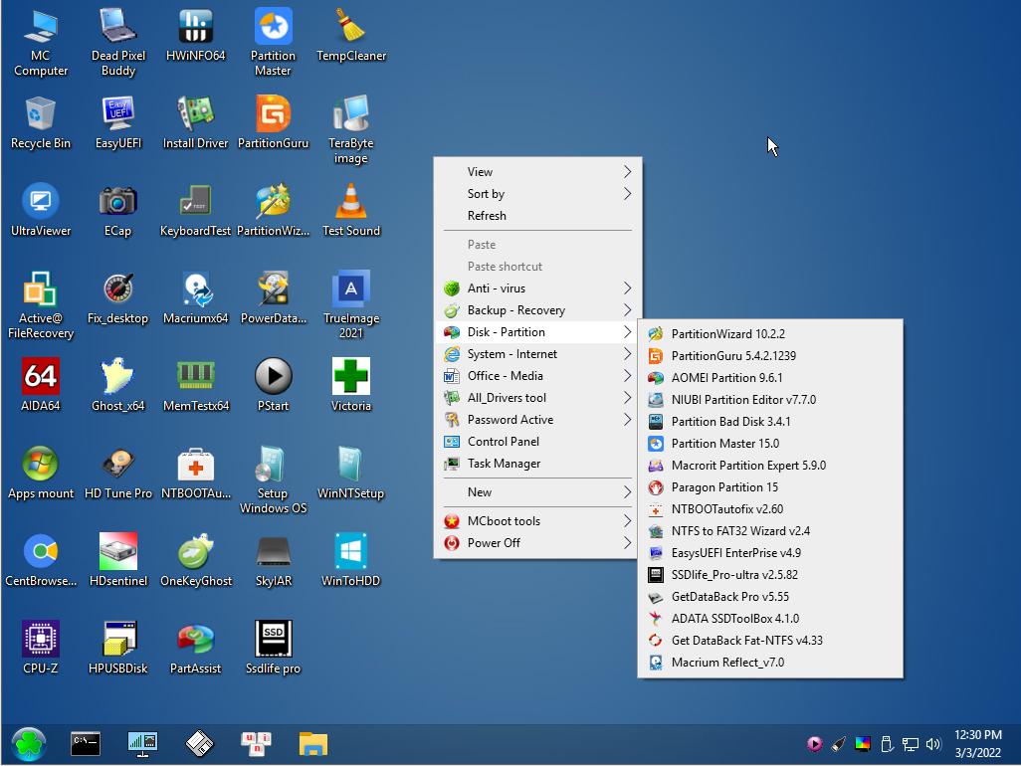Choose Task Manager from context menu
1021x766 pixels.
pyautogui.click(x=504, y=464)
